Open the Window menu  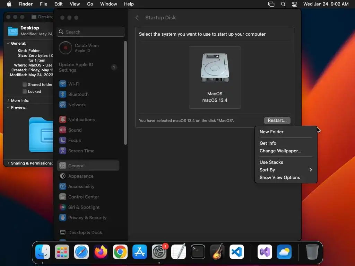click(109, 4)
